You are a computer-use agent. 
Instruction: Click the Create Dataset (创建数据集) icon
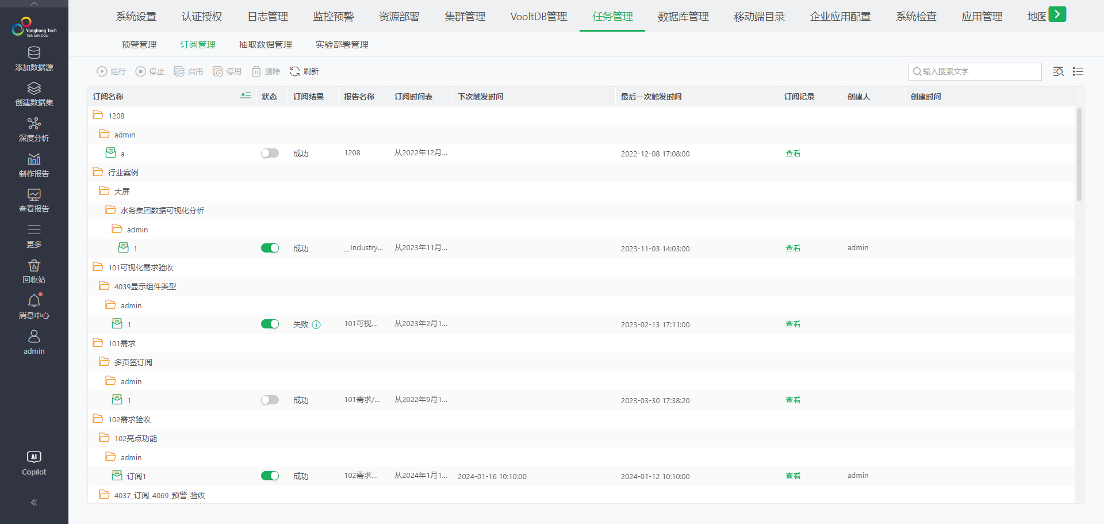pyautogui.click(x=34, y=89)
